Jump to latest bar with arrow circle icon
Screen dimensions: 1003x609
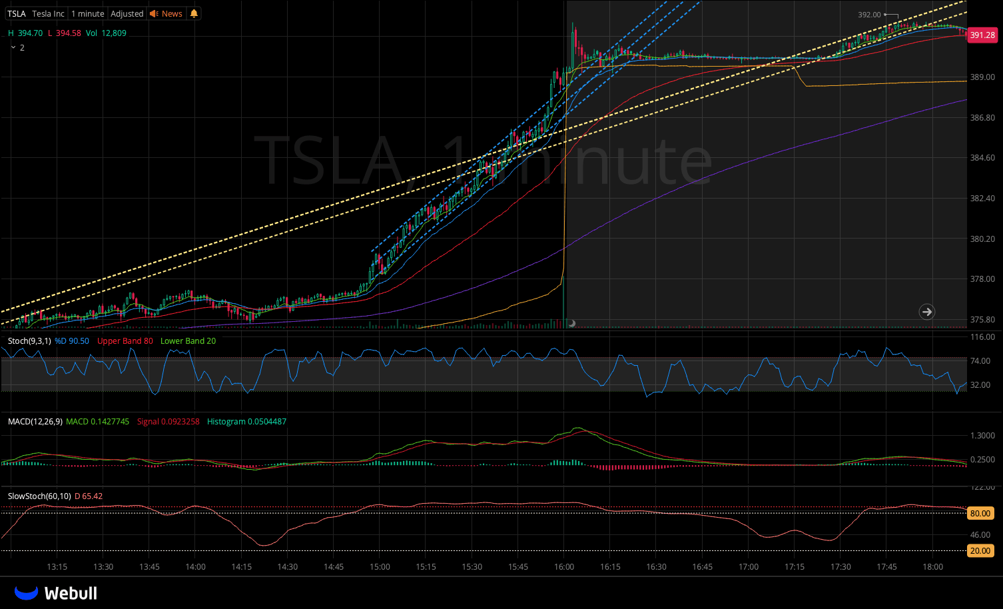(926, 311)
